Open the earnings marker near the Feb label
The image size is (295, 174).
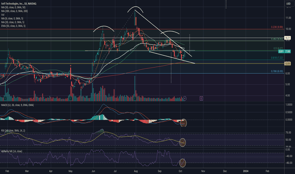tap(5, 98)
